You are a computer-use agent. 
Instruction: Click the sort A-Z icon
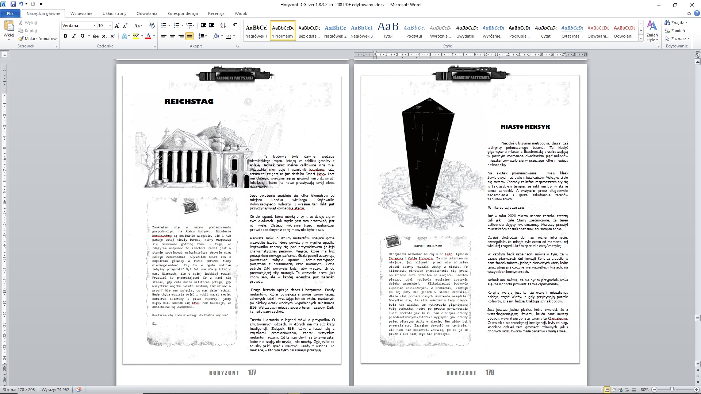coord(223,26)
